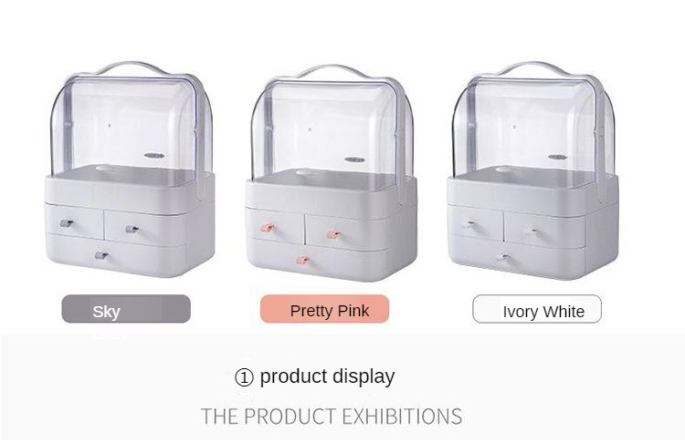685x443 pixels.
Task: Click the carry handle of white organizer
Action: [x=533, y=67]
